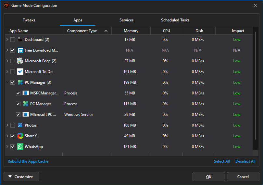Expand the WhatsApp row
Screen dimensions: 263x185
7,147
